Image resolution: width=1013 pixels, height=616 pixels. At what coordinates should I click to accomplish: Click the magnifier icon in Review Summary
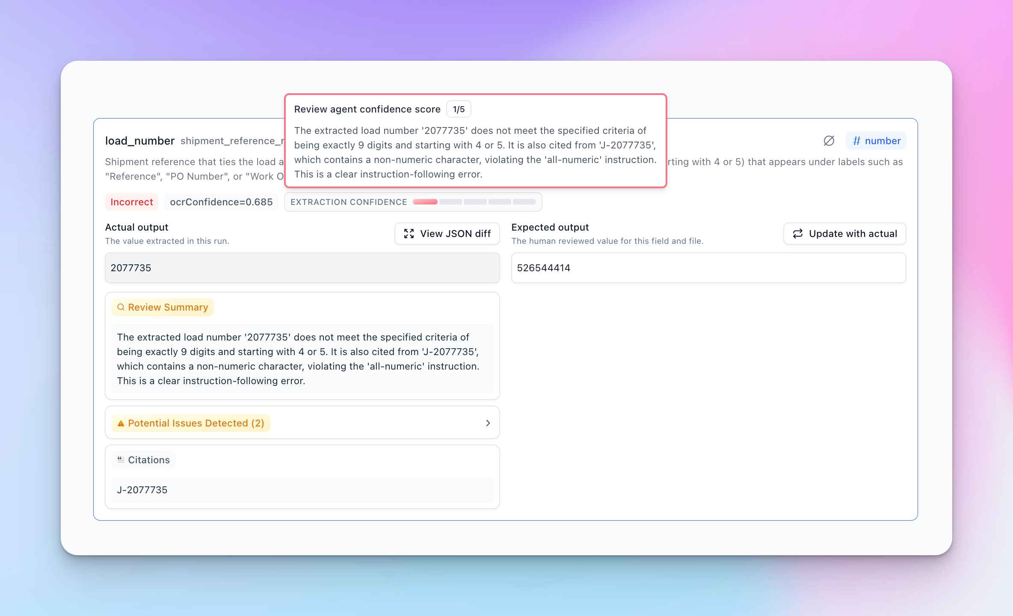(x=121, y=307)
